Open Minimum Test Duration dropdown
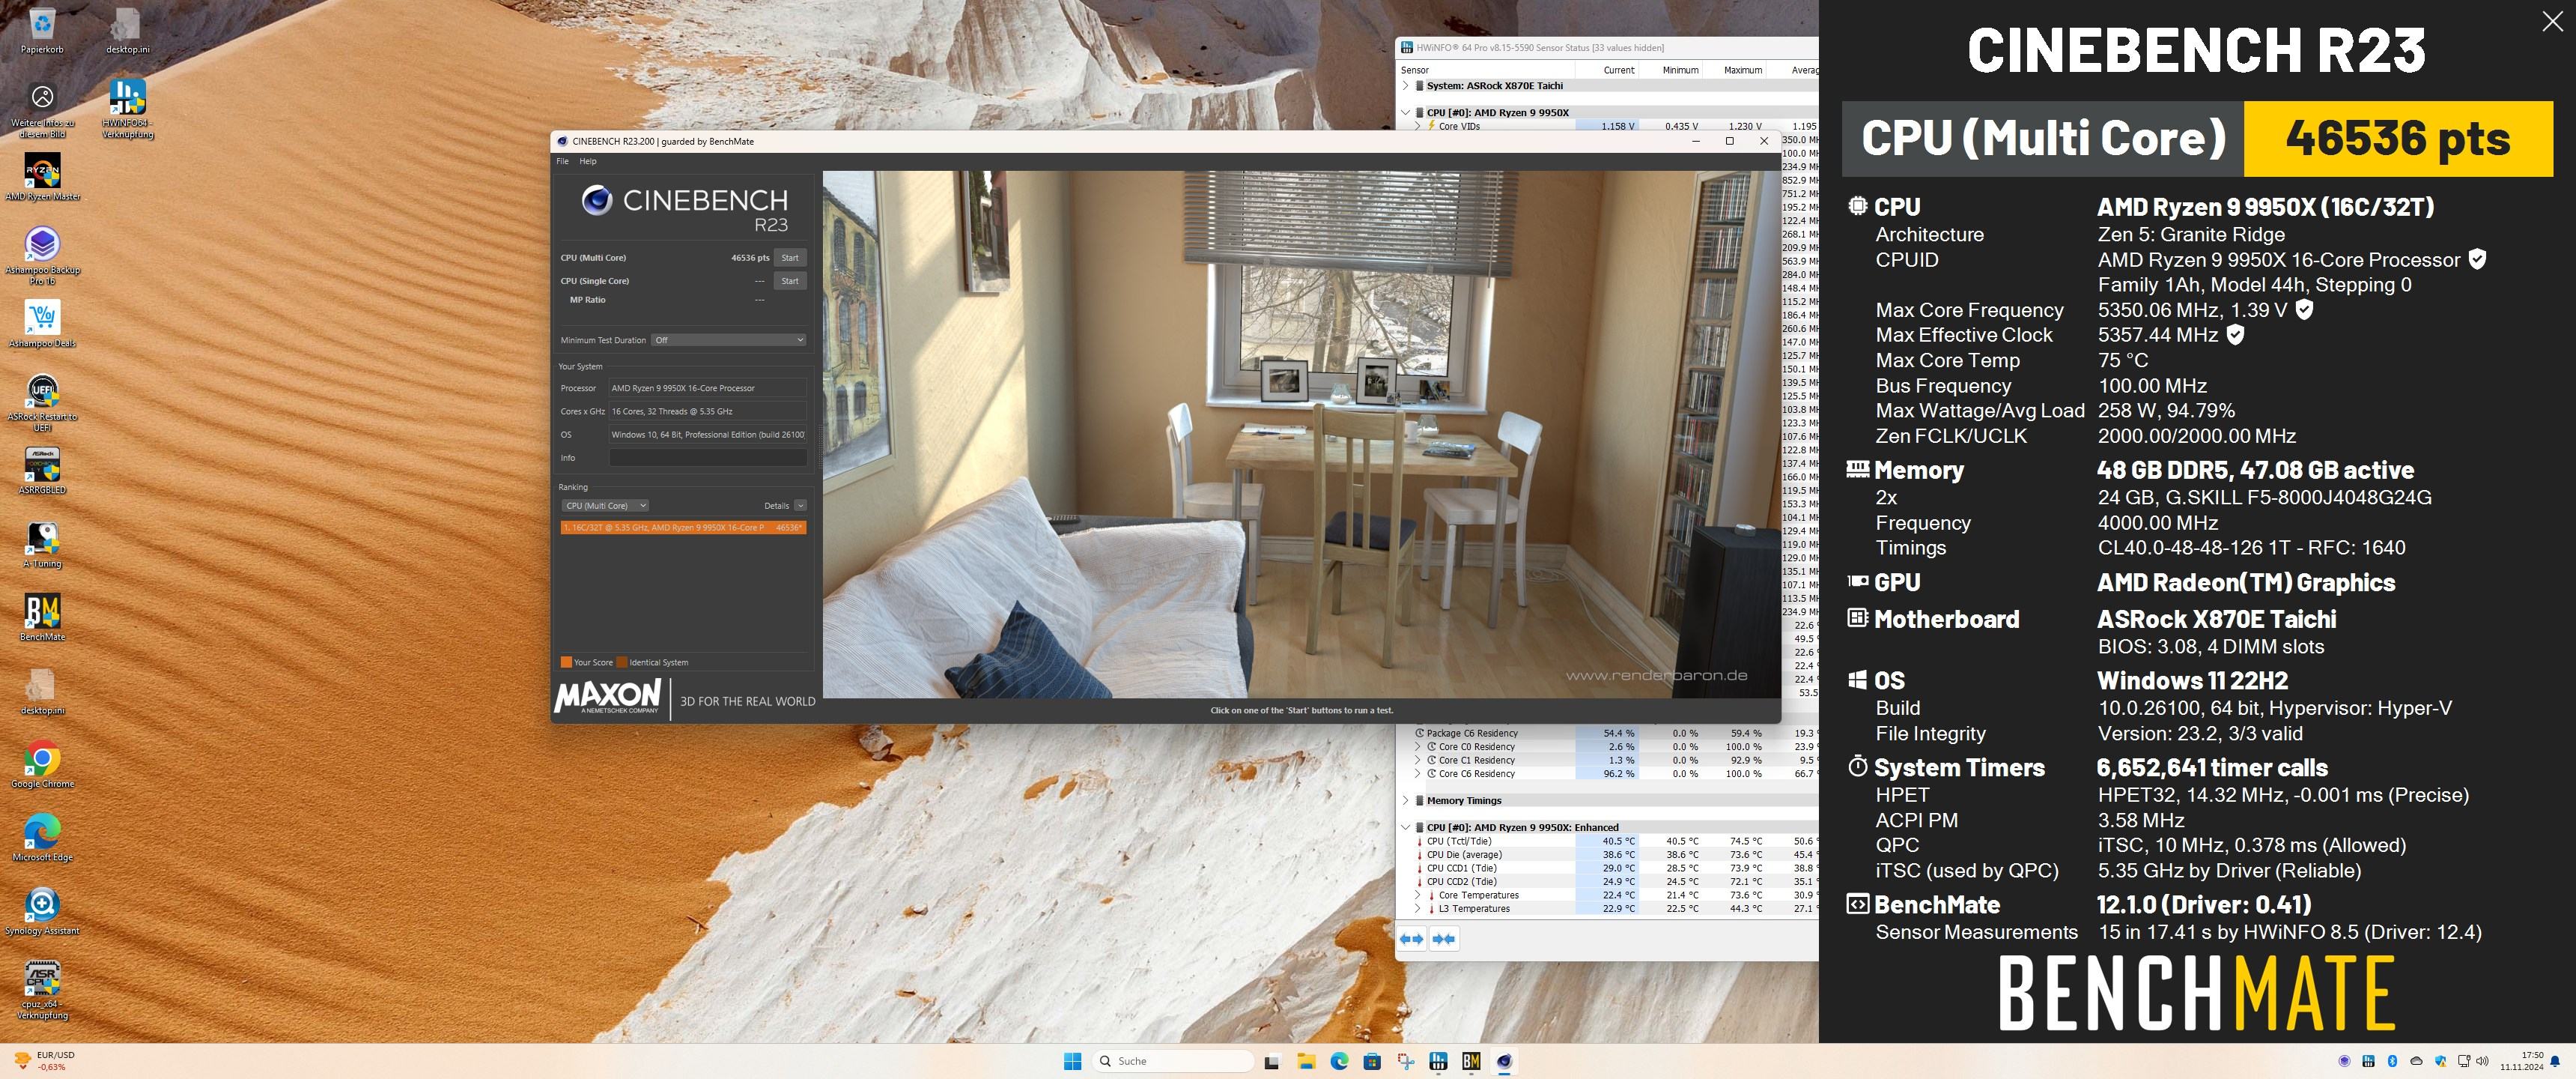 point(729,340)
